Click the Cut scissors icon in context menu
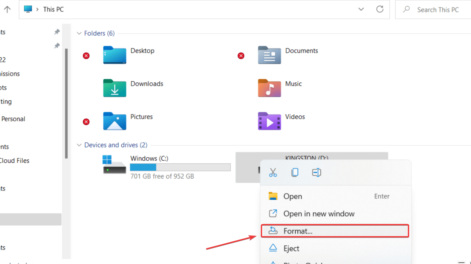The image size is (471, 264). tap(273, 173)
